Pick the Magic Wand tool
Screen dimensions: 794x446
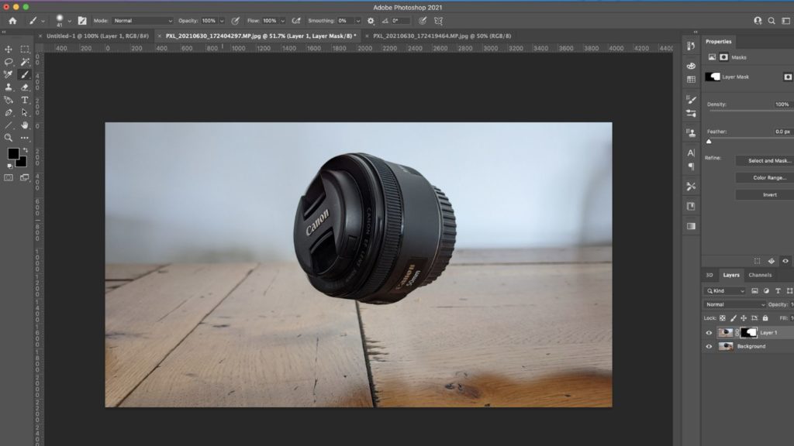pos(25,62)
